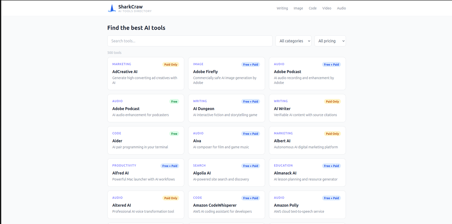
Task: Open the All categories dropdown
Action: [x=293, y=41]
